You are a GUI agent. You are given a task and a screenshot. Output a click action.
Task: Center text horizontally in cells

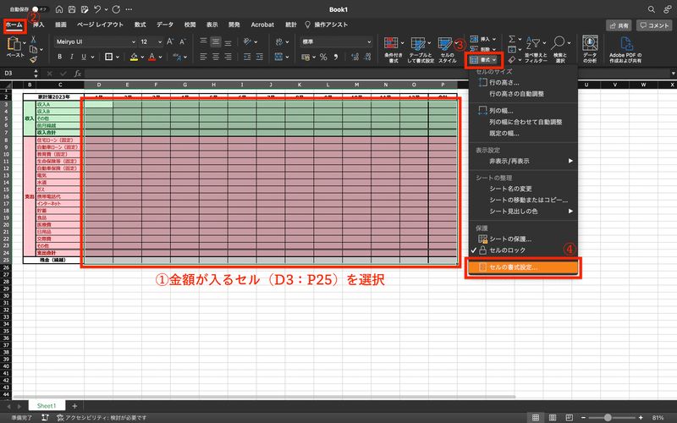point(216,57)
